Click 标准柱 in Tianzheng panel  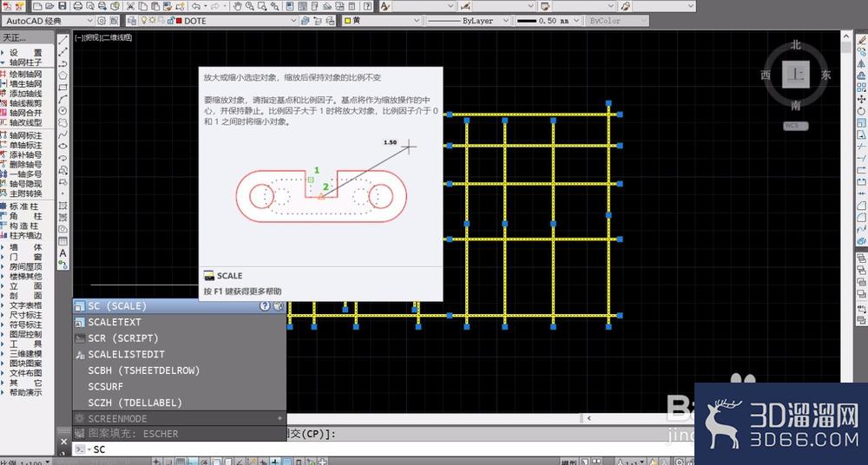click(23, 206)
